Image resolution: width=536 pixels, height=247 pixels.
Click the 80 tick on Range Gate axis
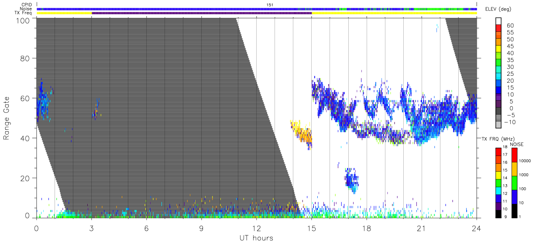point(24,58)
